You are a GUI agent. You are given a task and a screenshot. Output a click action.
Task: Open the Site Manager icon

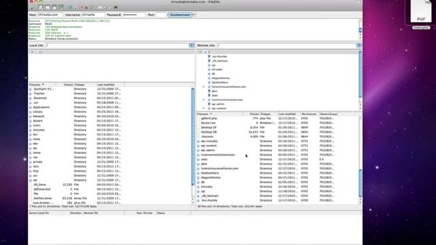pyautogui.click(x=32, y=7)
